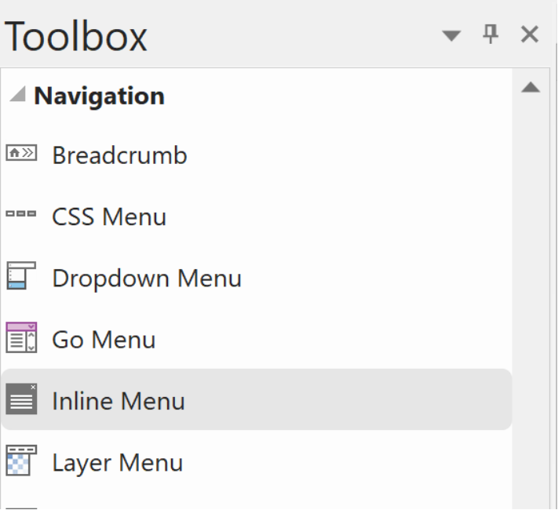Click the CSS Menu three-squares icon
This screenshot has height=510, width=558.
pyautogui.click(x=21, y=215)
